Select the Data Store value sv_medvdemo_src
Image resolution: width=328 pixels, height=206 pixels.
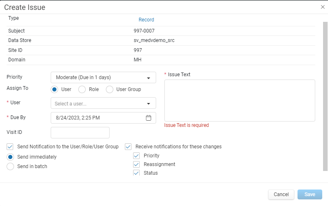pos(154,40)
